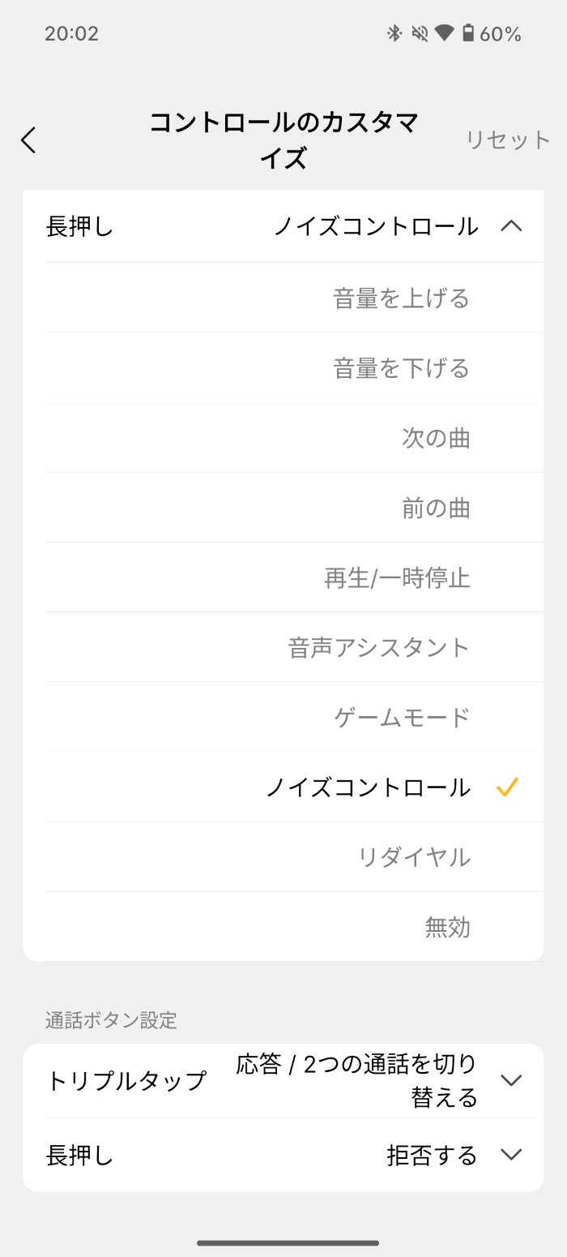Select the 音量を下げる option

[403, 367]
